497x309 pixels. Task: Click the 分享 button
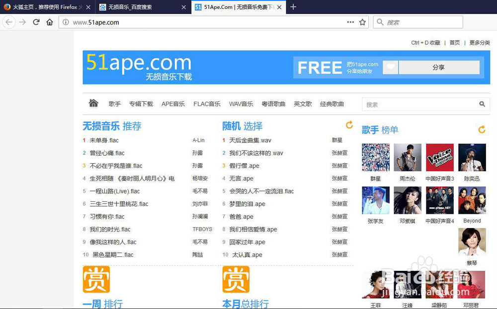[439, 67]
